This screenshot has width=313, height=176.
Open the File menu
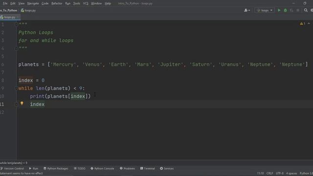(5, 3)
